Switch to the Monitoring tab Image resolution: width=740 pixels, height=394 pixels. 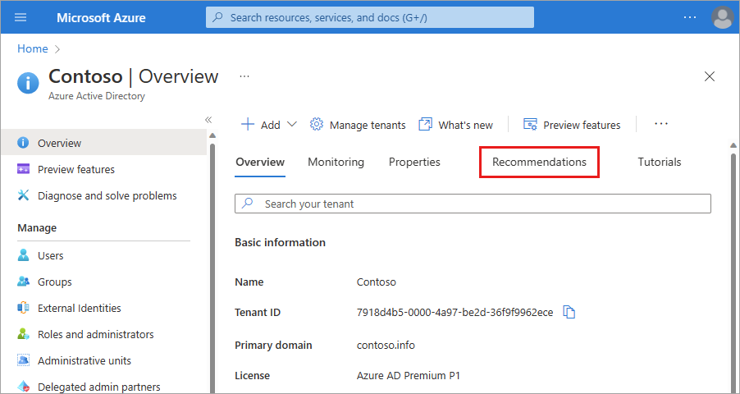click(x=336, y=162)
